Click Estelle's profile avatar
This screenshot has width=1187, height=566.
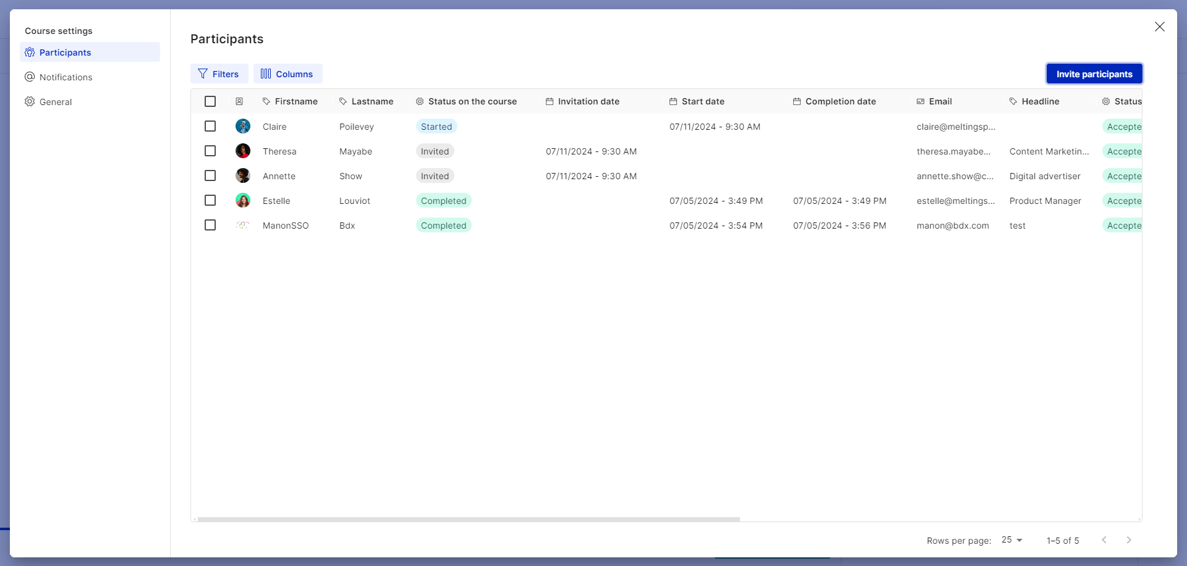click(243, 201)
